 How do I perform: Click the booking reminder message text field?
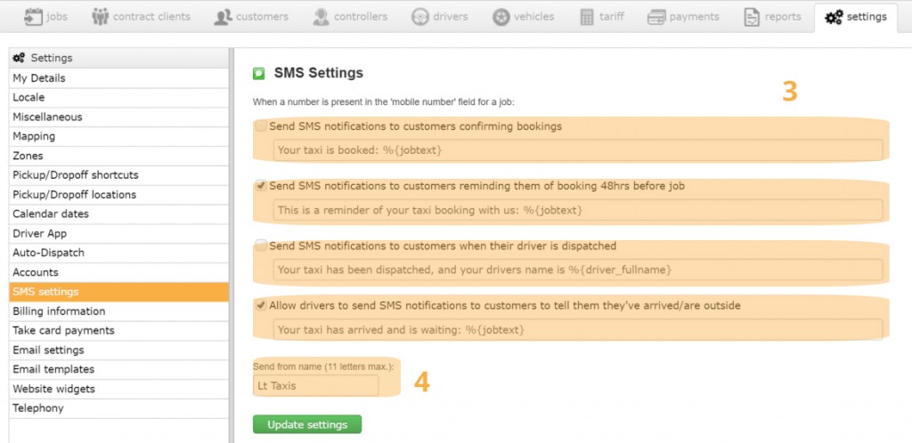578,210
